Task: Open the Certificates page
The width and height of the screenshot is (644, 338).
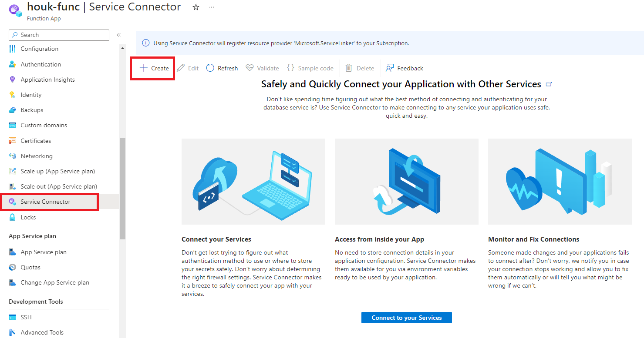Action: tap(37, 140)
